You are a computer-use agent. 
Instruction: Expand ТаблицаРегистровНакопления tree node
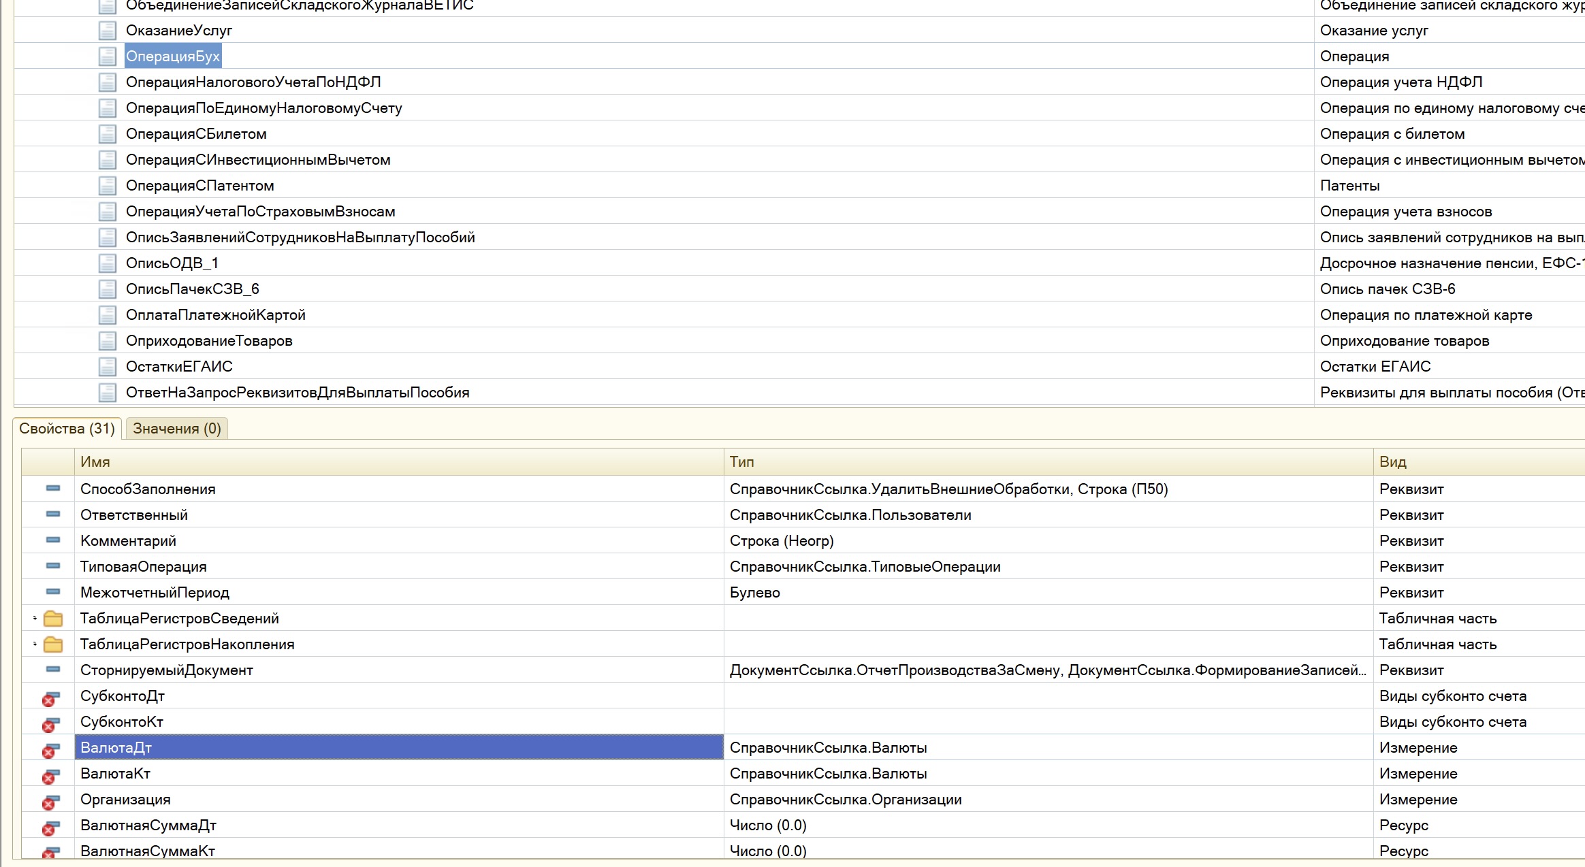click(35, 644)
